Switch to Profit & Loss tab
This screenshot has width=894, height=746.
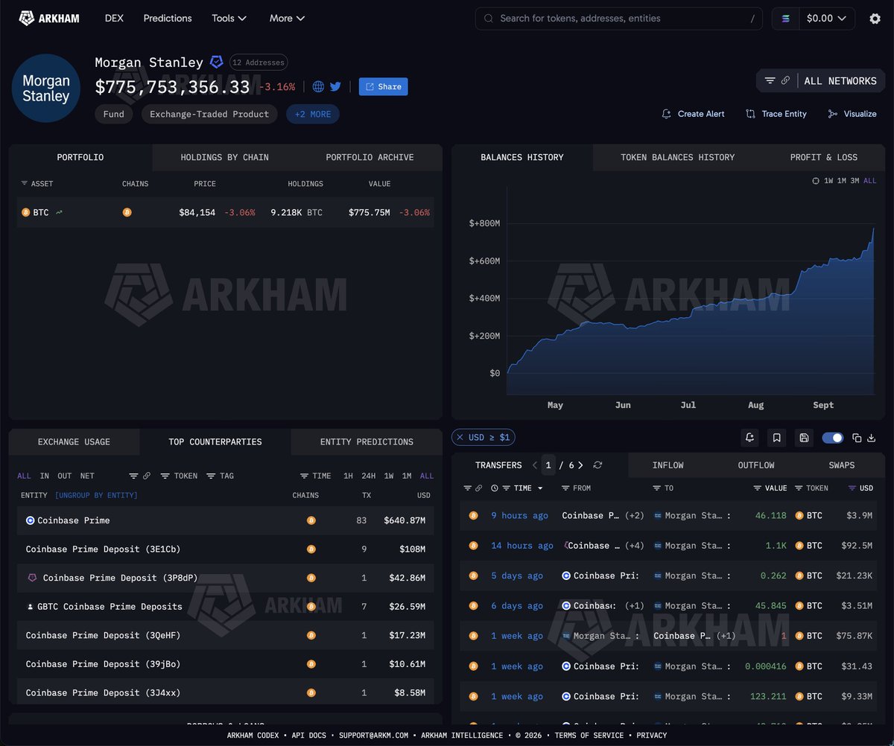[823, 157]
